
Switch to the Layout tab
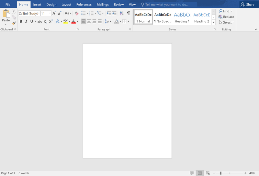[66, 5]
